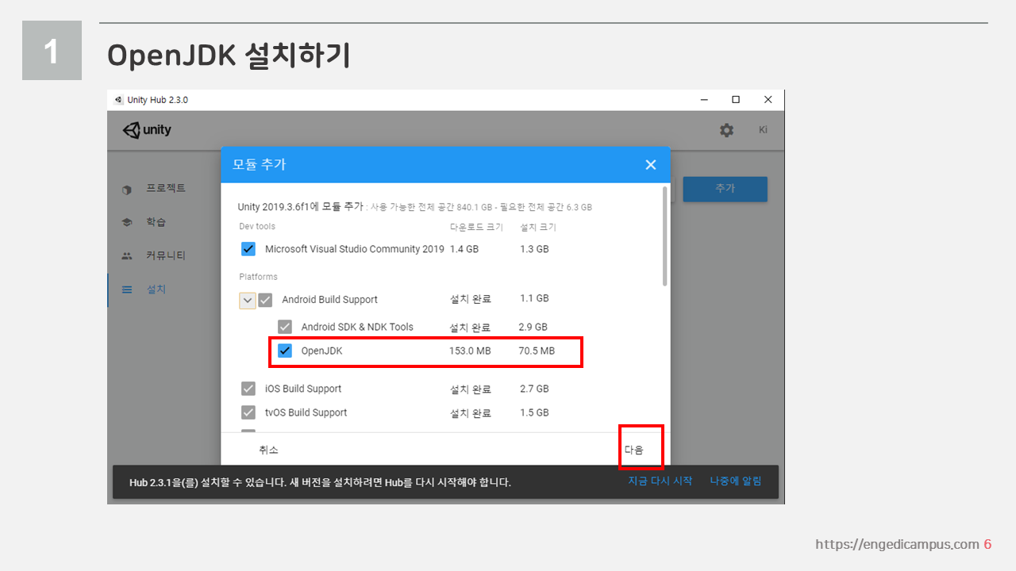Click the 설치 크기 column header
Image resolution: width=1016 pixels, height=571 pixels.
(537, 227)
